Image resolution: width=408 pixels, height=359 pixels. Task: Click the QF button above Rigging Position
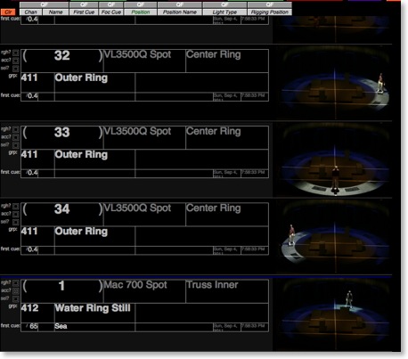270,4
